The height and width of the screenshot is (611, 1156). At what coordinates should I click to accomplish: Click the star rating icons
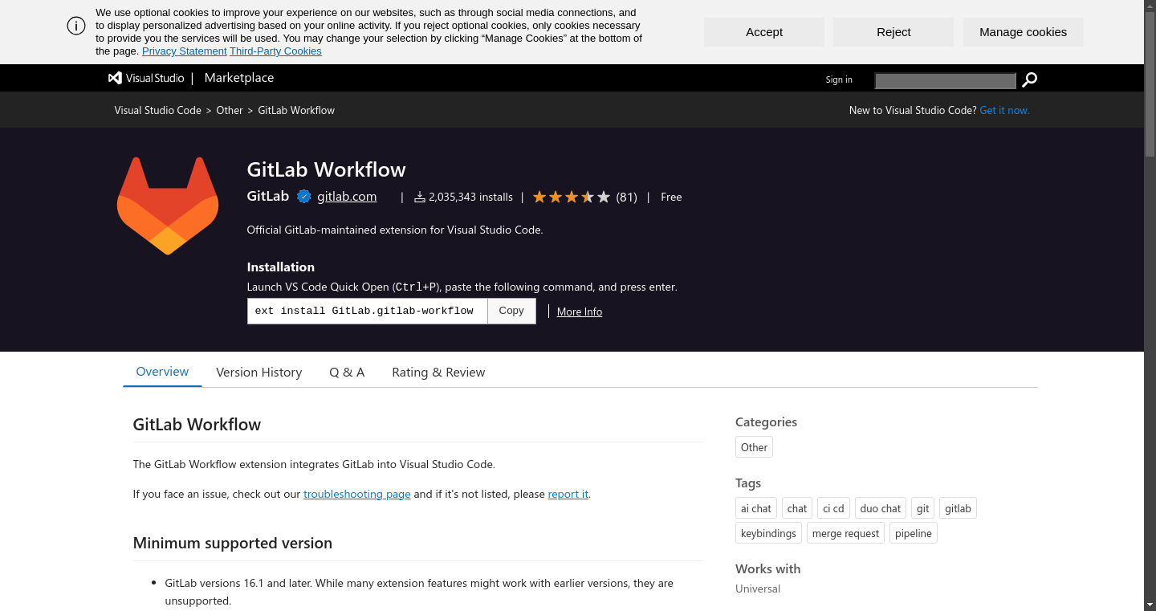[572, 197]
